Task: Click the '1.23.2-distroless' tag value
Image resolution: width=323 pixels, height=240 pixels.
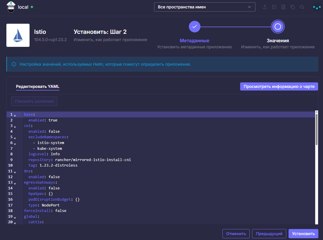Action: coord(59,165)
